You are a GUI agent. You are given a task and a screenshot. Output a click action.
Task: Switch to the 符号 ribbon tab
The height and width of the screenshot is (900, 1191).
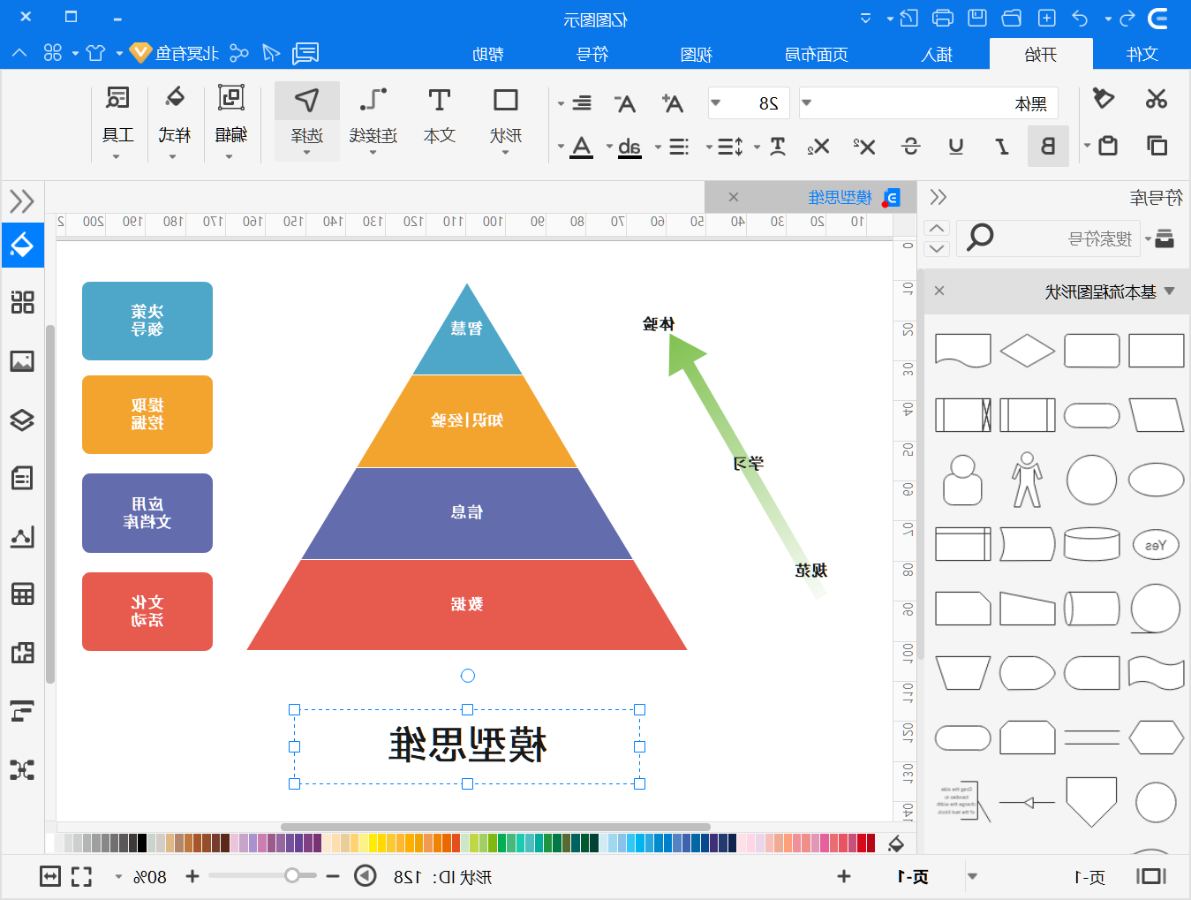point(592,54)
